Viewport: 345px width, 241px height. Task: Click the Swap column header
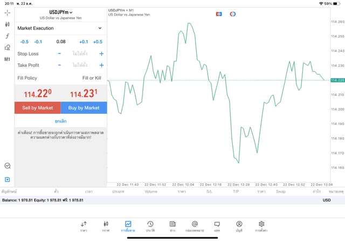[x=281, y=191]
